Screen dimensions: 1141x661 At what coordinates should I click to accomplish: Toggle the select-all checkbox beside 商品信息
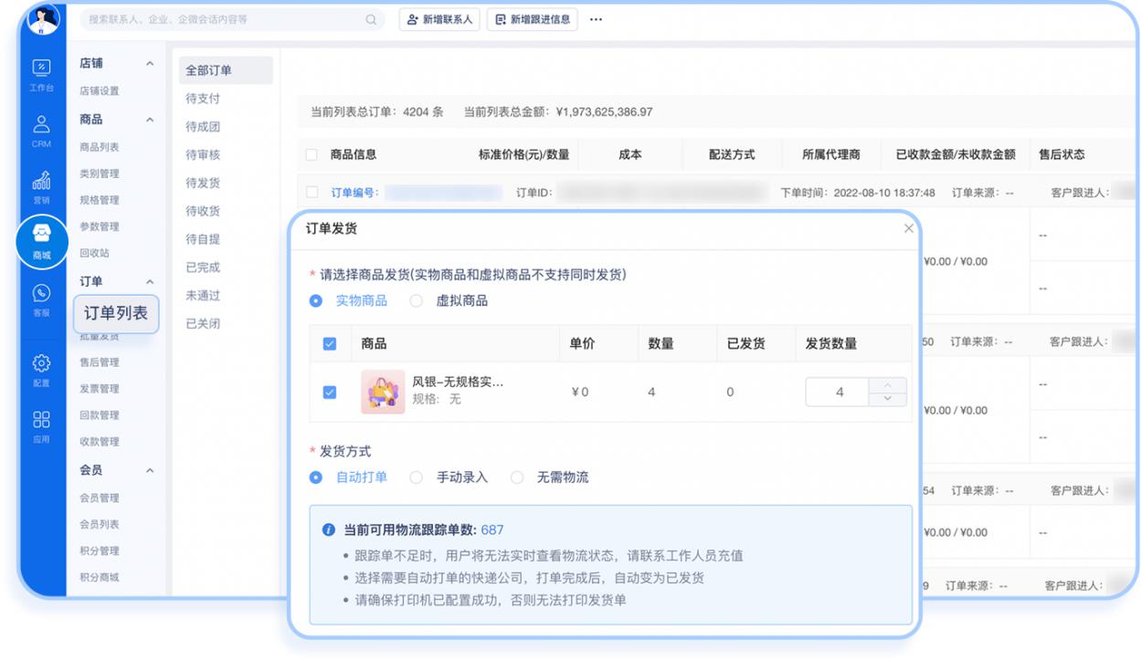(x=312, y=155)
